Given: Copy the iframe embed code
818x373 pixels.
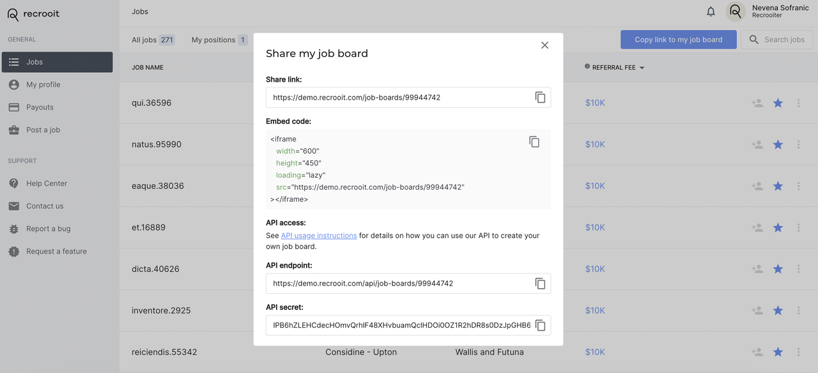Looking at the screenshot, I should click(534, 142).
